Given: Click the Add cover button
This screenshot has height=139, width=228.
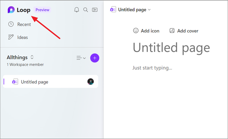Looking at the screenshot, I should [184, 31].
